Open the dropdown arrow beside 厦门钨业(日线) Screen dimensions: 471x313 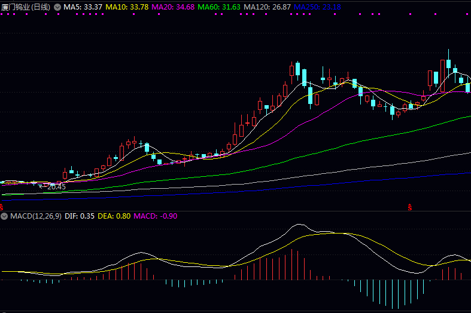(57, 7)
